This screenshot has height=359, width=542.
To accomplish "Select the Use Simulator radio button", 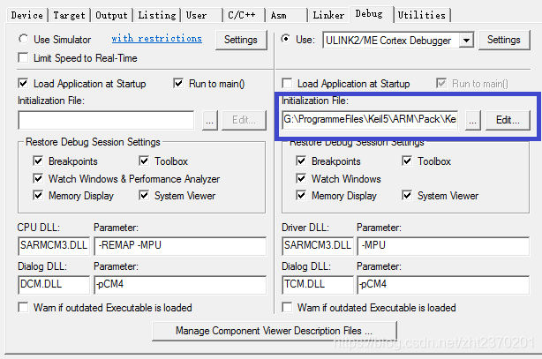I will point(24,39).
